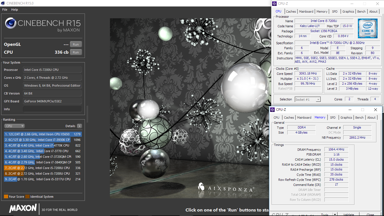
Task: Close the lower CPU-Z Memory window
Action: [375, 110]
